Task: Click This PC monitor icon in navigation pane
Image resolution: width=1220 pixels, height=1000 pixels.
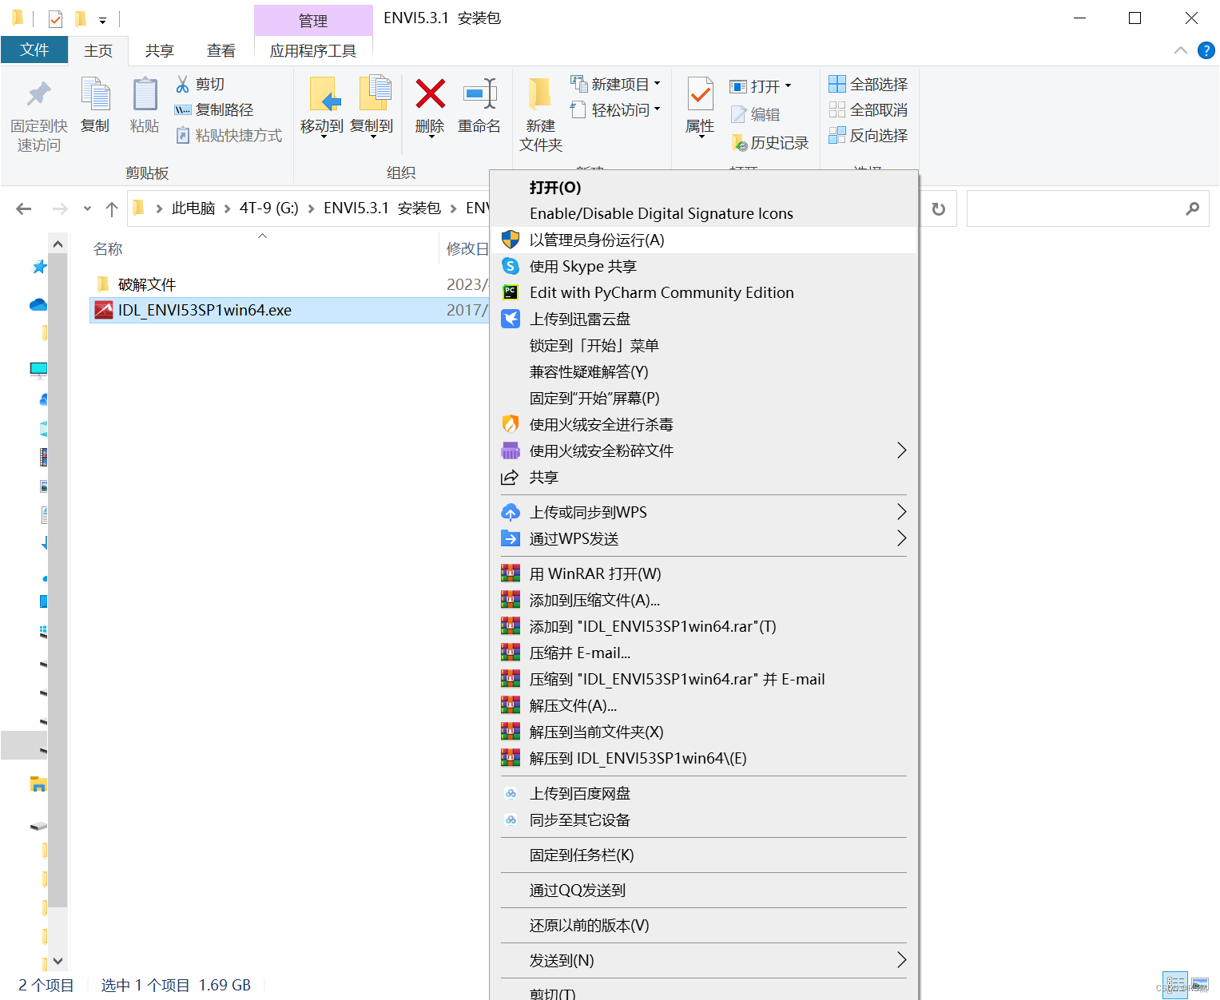Action: tap(38, 370)
